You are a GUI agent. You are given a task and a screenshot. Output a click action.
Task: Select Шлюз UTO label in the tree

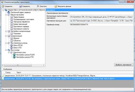(x=18, y=48)
